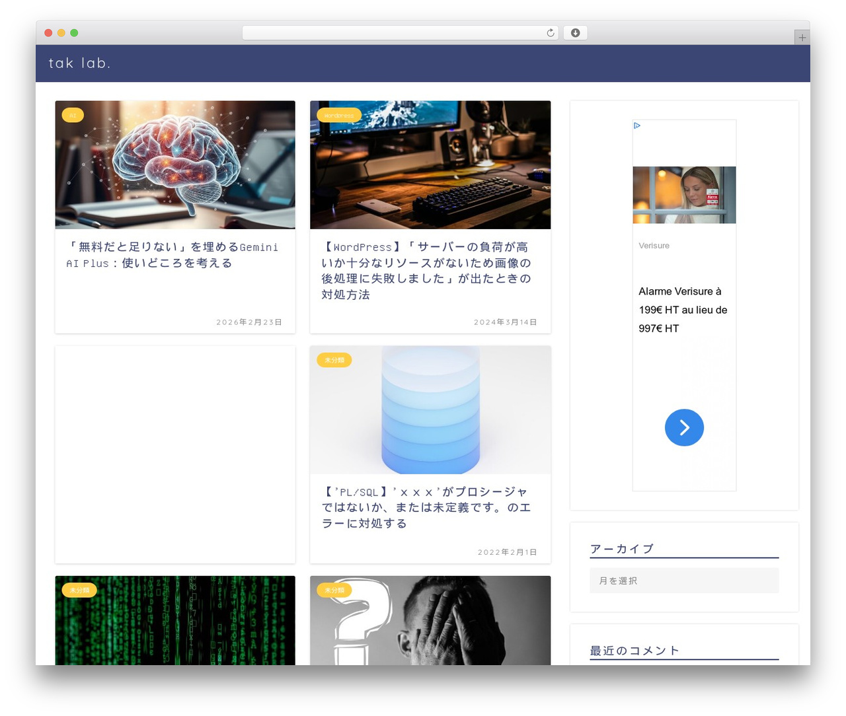Select the WordPress category tag

tap(339, 116)
